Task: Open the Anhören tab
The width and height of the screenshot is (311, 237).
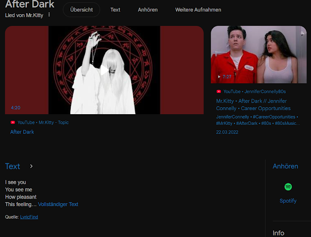Action: [148, 10]
